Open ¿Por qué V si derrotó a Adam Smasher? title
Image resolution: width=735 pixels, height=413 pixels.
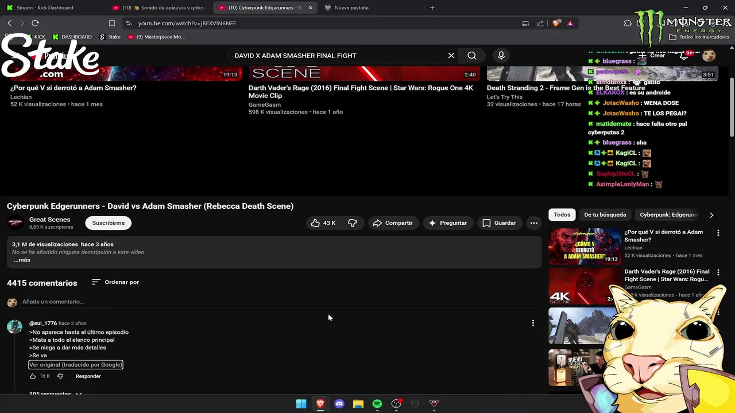click(73, 88)
